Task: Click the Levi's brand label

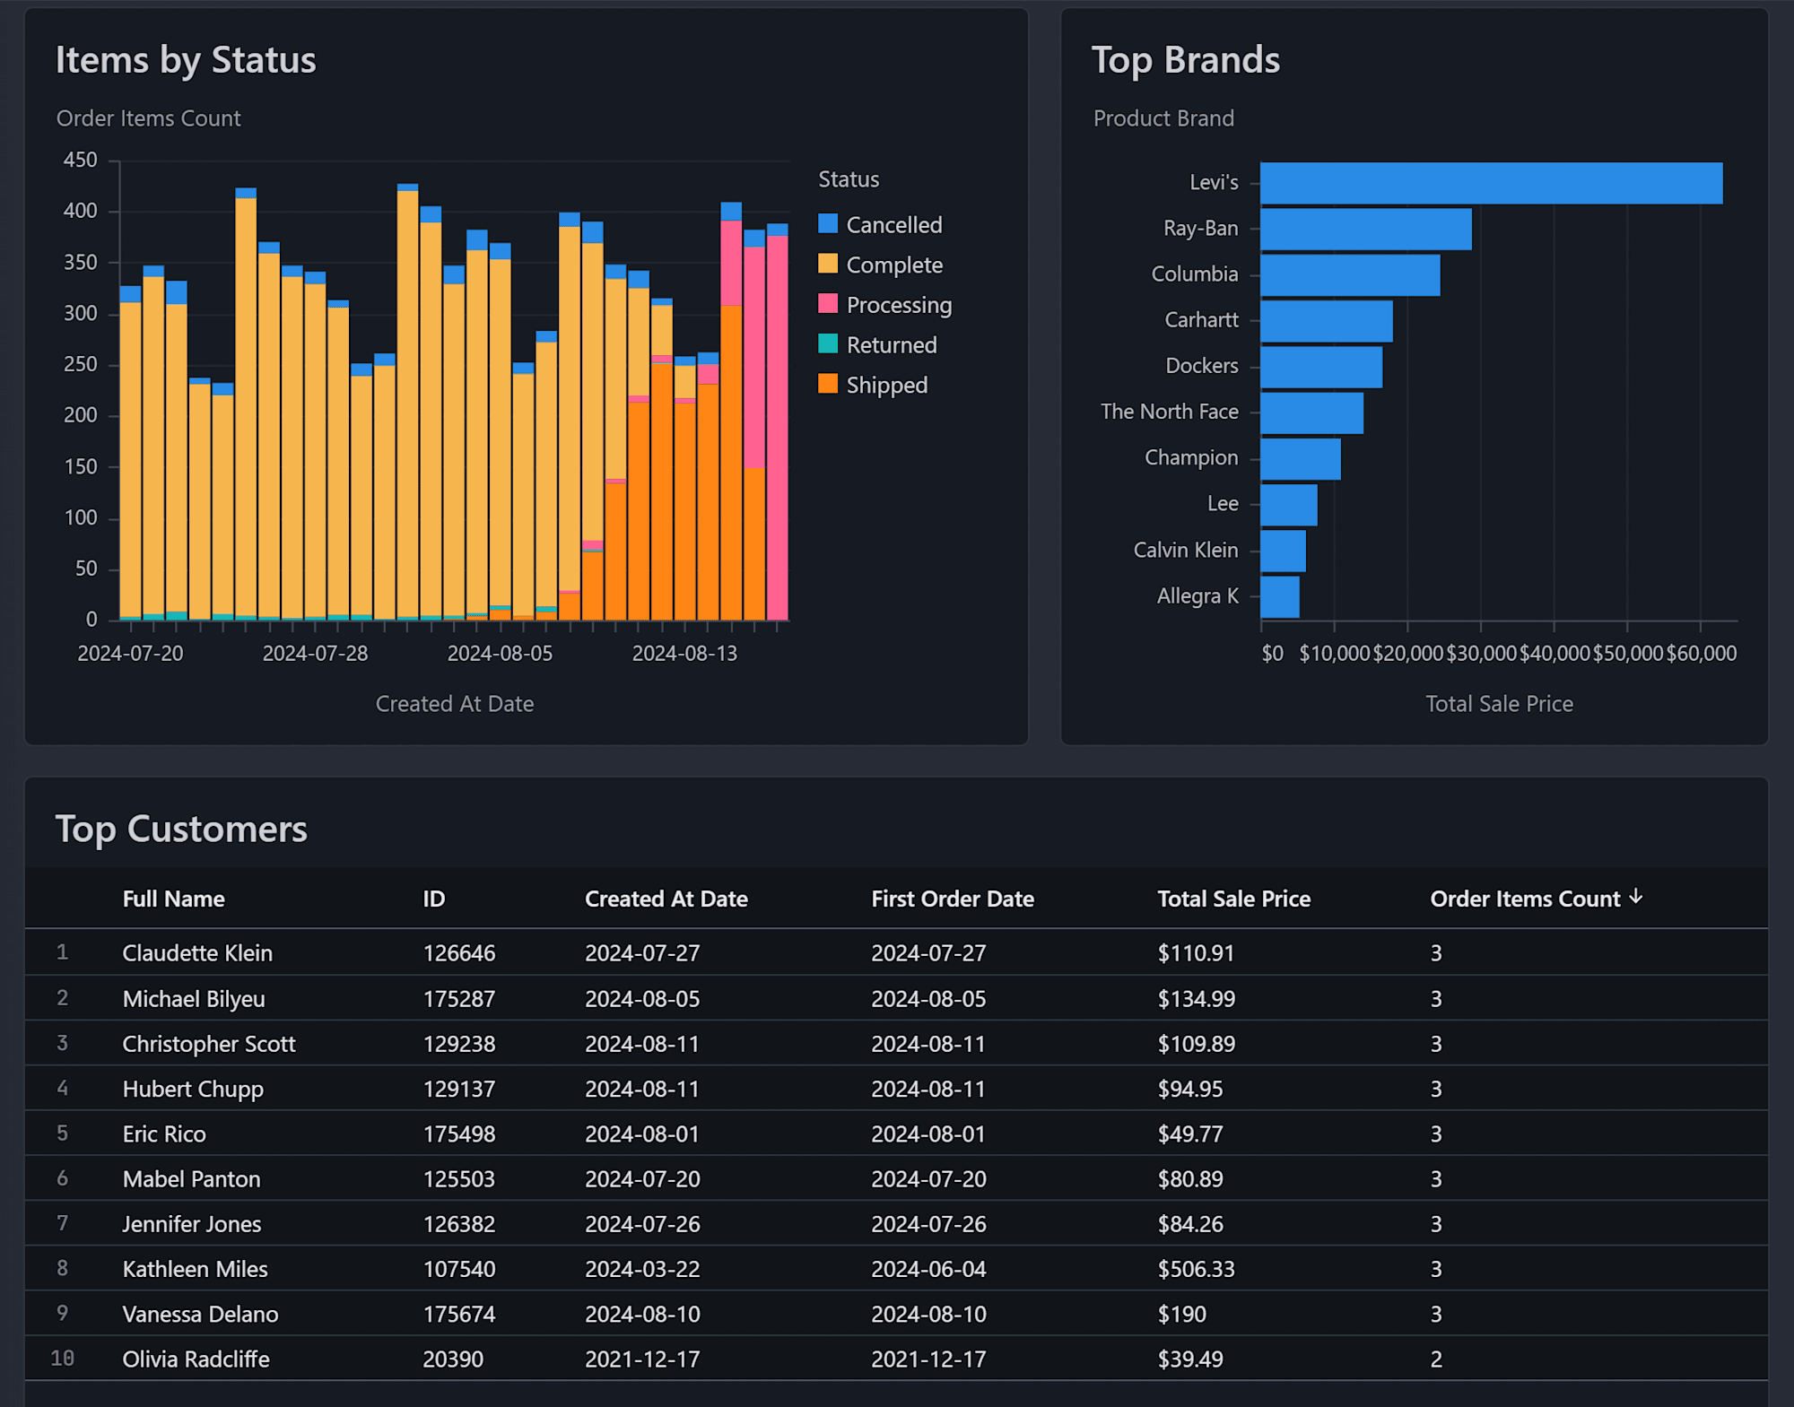Action: tap(1214, 182)
